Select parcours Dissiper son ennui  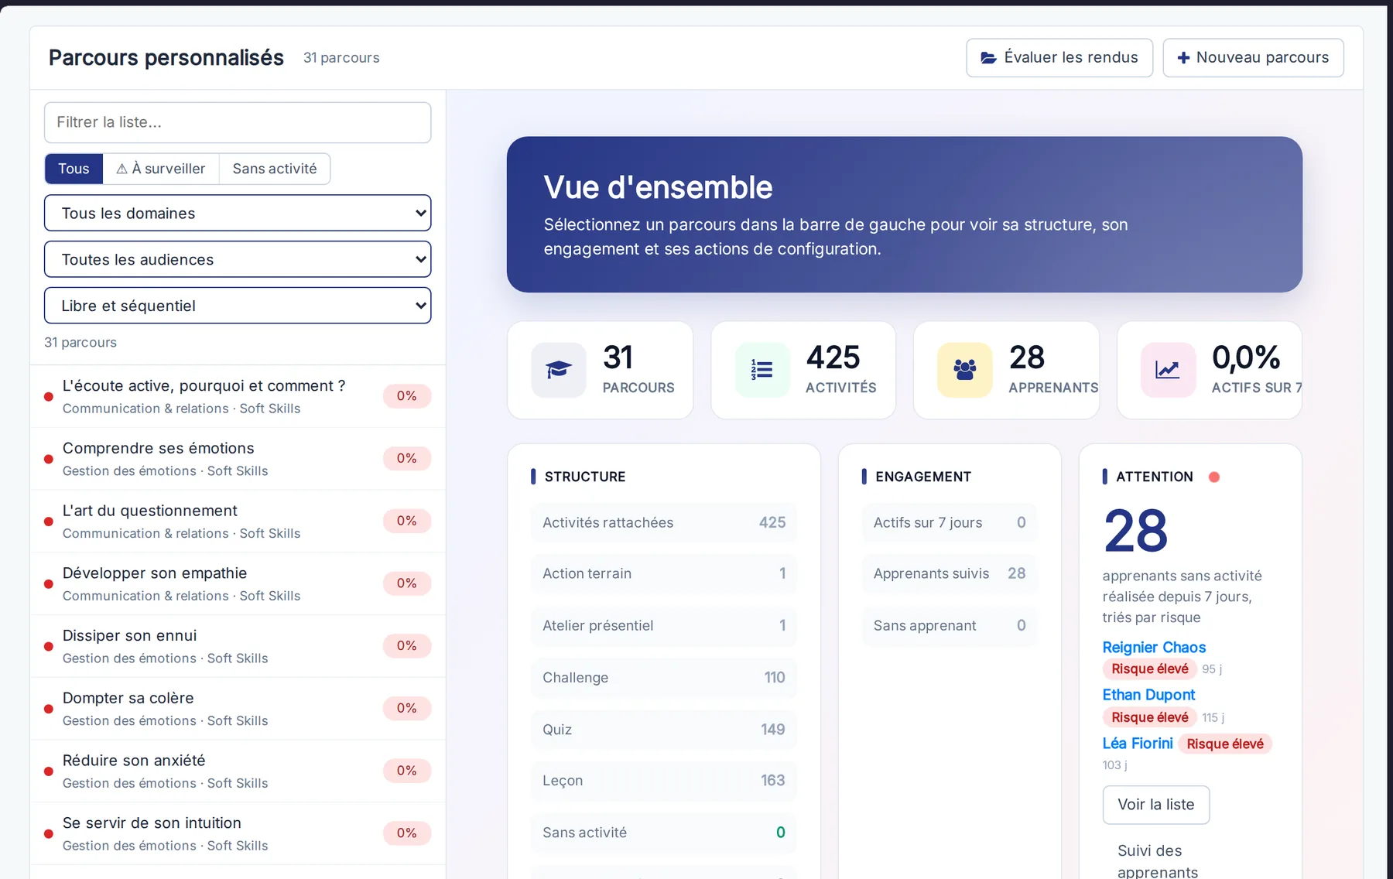click(238, 646)
